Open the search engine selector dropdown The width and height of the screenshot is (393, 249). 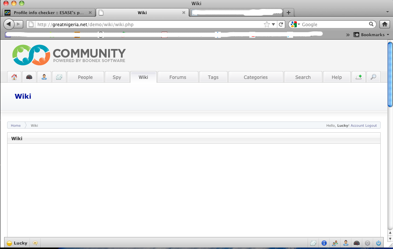(x=296, y=24)
